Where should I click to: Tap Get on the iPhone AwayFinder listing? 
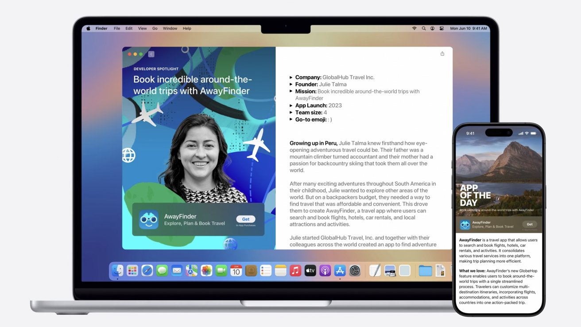coord(529,224)
